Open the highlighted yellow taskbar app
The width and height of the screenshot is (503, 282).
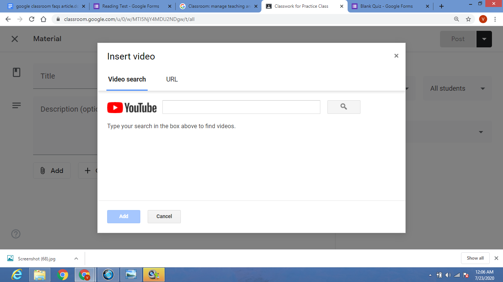[x=154, y=275]
